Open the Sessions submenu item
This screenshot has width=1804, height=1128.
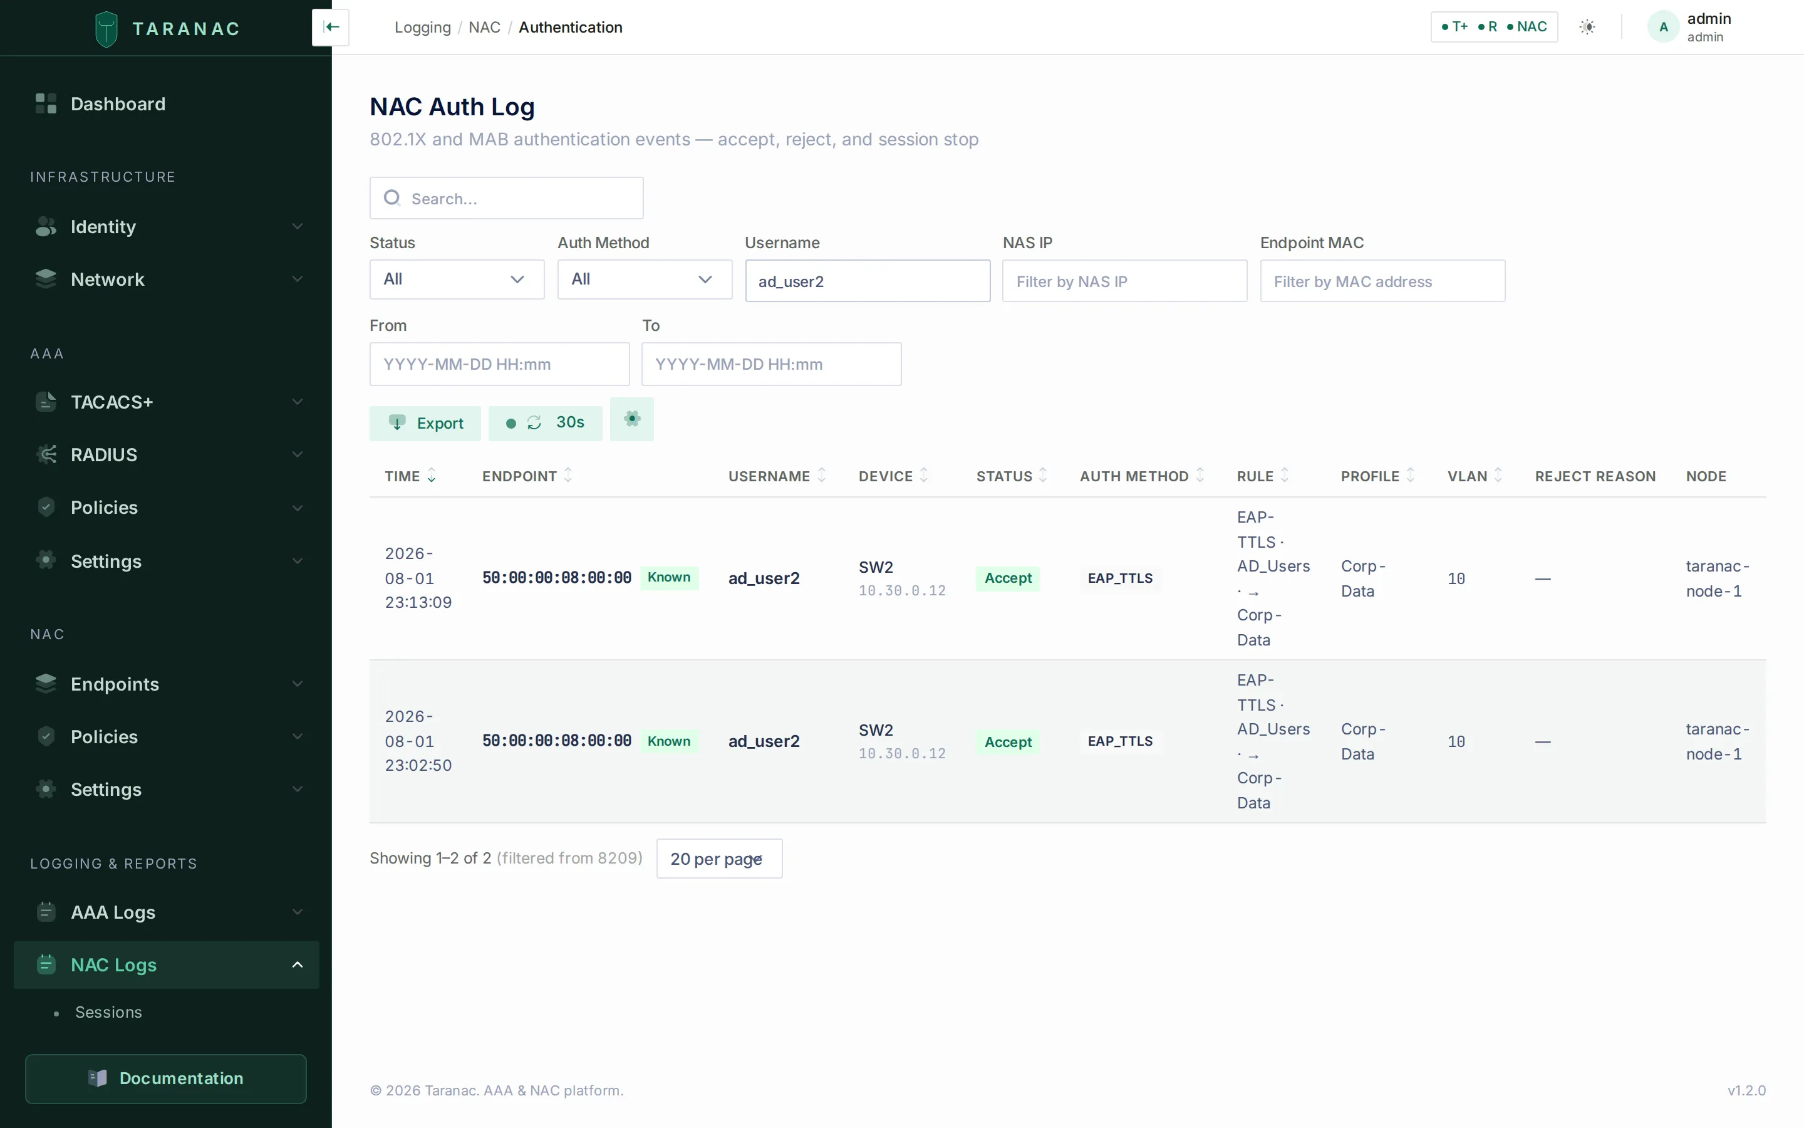pos(108,1012)
